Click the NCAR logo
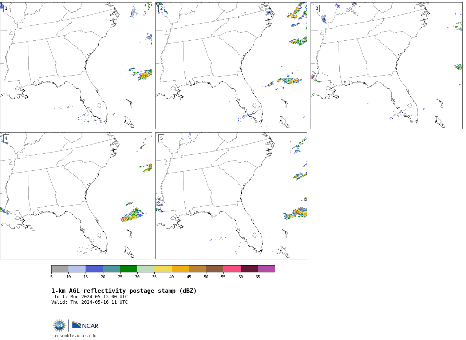This screenshot has height=340, width=466. click(85, 325)
